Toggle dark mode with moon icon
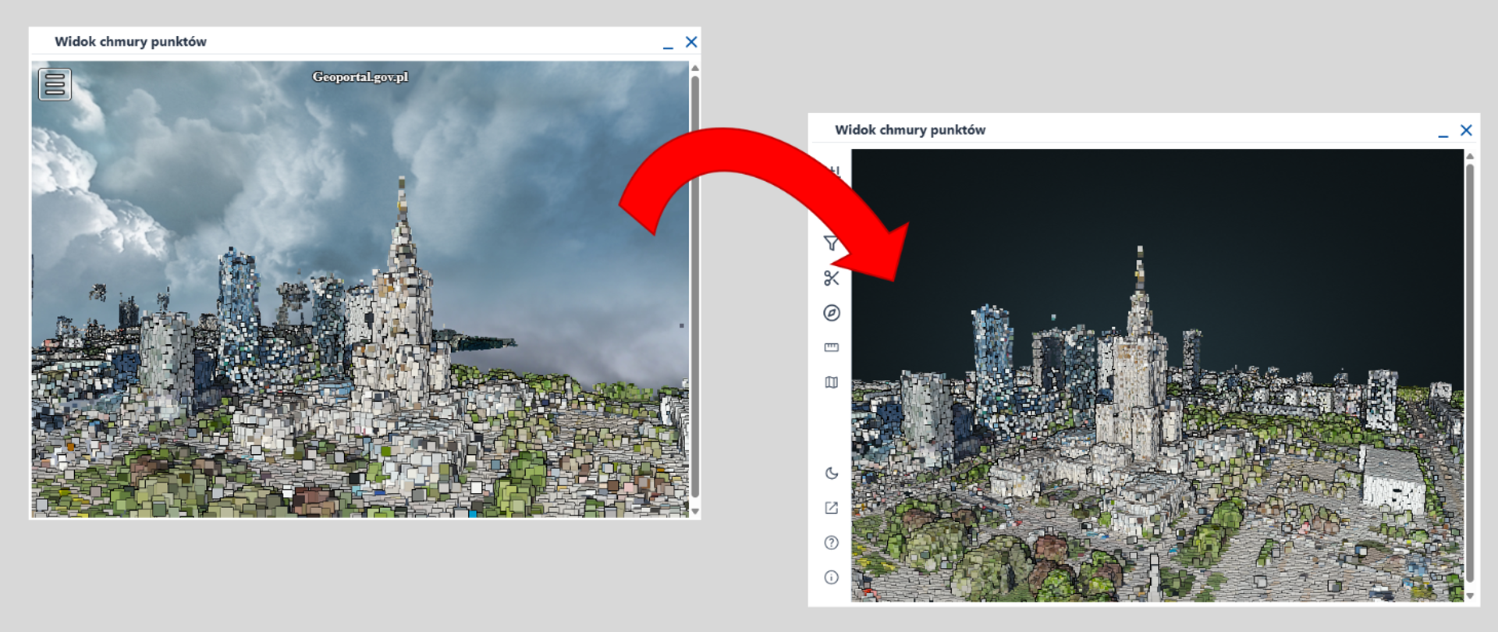Screen dimensions: 1498x632 coord(831,473)
